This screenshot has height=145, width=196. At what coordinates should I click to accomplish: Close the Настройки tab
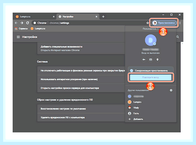[96, 17]
